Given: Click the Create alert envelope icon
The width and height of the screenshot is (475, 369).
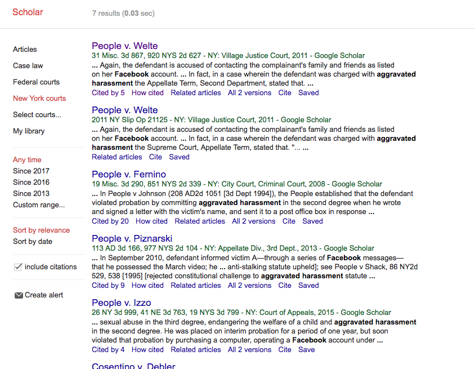Looking at the screenshot, I should click(18, 295).
